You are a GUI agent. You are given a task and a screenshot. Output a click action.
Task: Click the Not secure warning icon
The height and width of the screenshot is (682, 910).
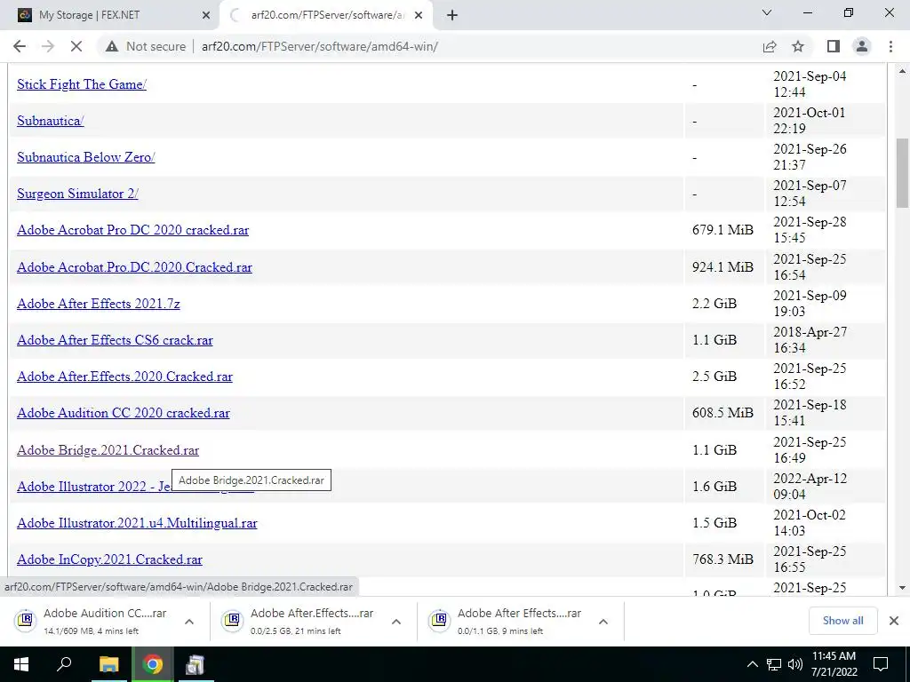tap(112, 46)
